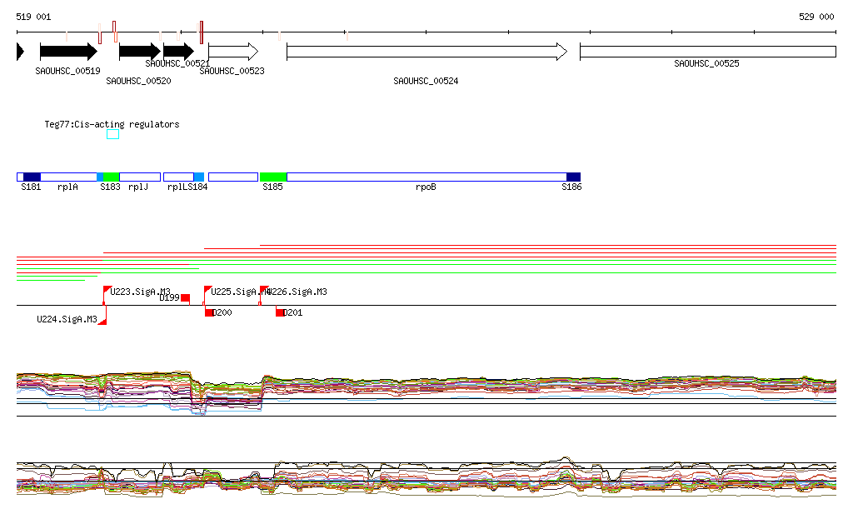Click the U225.SigA.M3 promoter flag
The image size is (853, 509).
tap(207, 290)
